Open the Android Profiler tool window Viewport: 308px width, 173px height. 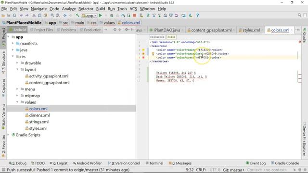pyautogui.click(x=87, y=163)
